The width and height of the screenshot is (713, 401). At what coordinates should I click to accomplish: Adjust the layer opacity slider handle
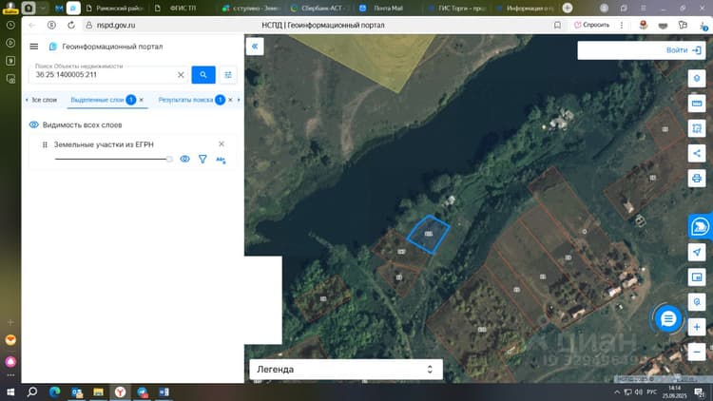pyautogui.click(x=169, y=159)
